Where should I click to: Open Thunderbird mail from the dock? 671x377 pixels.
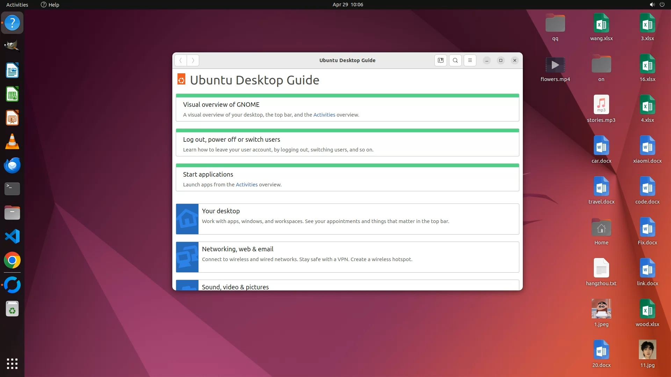12,165
